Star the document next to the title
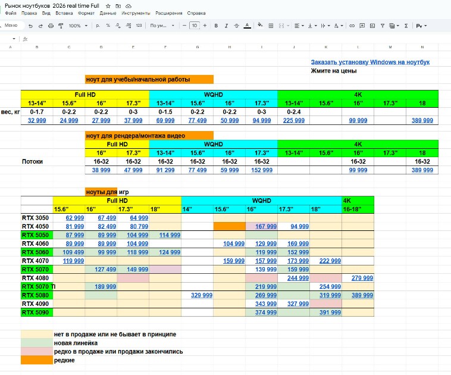Screen dimensions: 451x375 pos(108,6)
